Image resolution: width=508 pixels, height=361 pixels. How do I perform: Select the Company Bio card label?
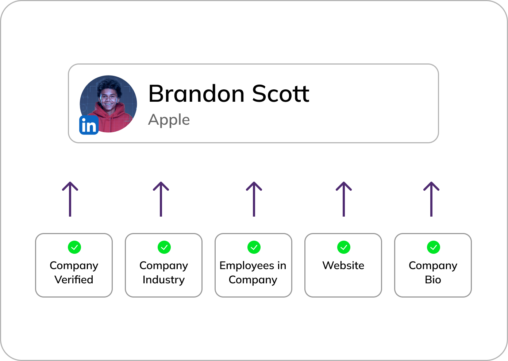433,272
